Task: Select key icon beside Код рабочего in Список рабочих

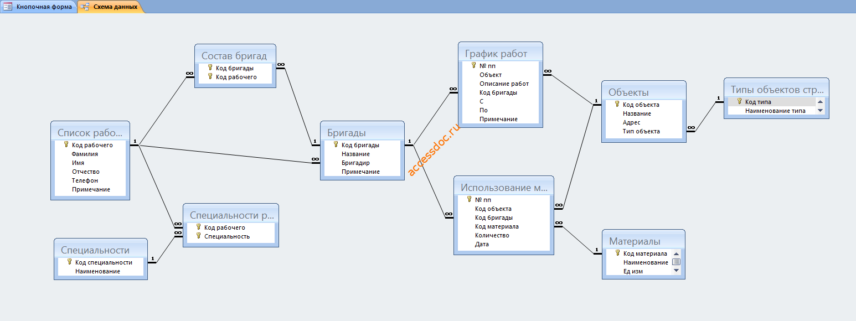Action: point(66,144)
